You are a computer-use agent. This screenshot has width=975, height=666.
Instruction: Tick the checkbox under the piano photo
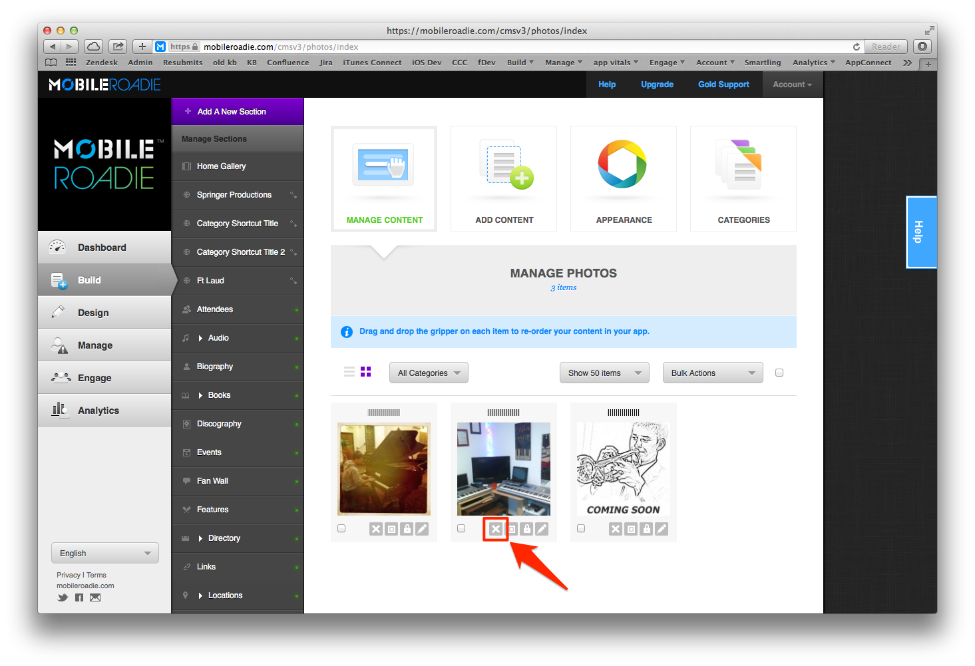(341, 528)
